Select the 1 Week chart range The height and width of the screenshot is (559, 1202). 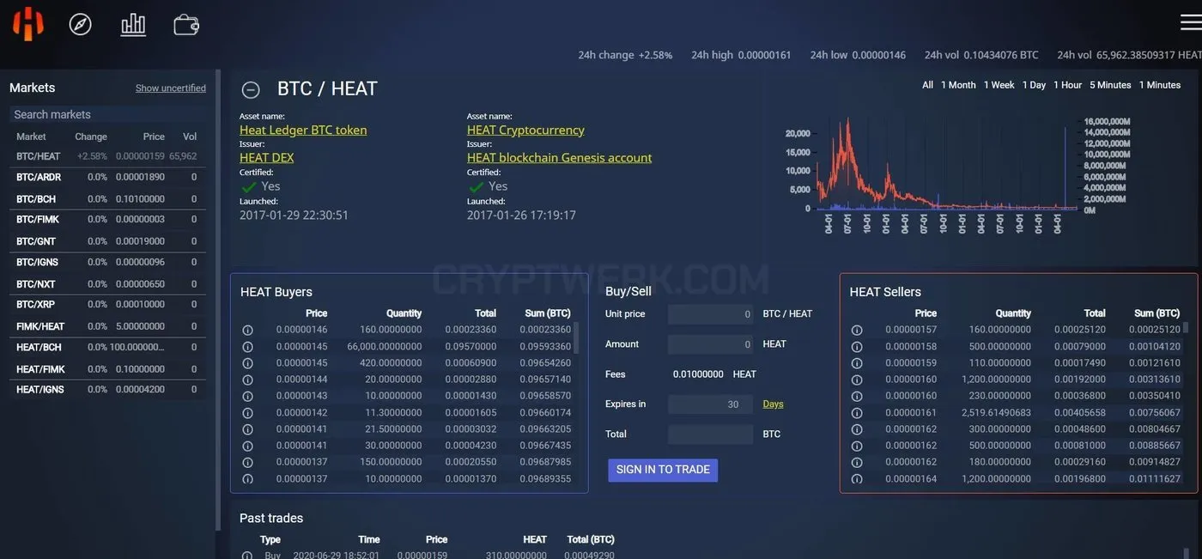coord(999,85)
